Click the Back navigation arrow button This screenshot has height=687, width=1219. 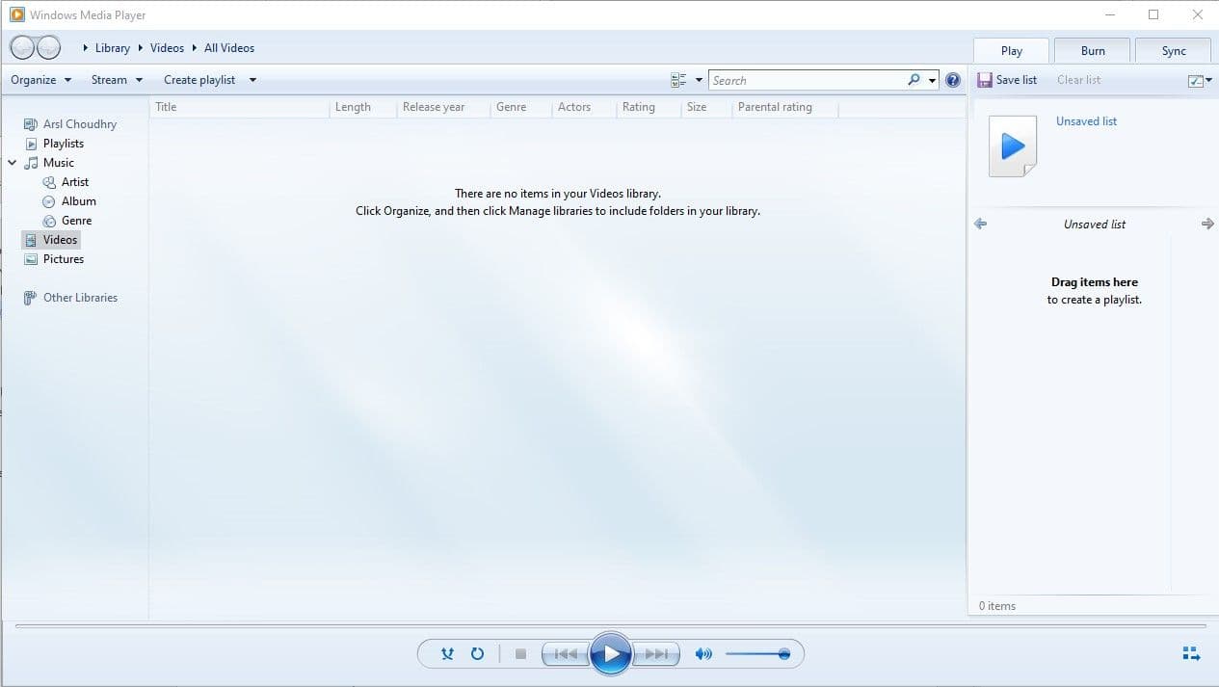point(22,47)
